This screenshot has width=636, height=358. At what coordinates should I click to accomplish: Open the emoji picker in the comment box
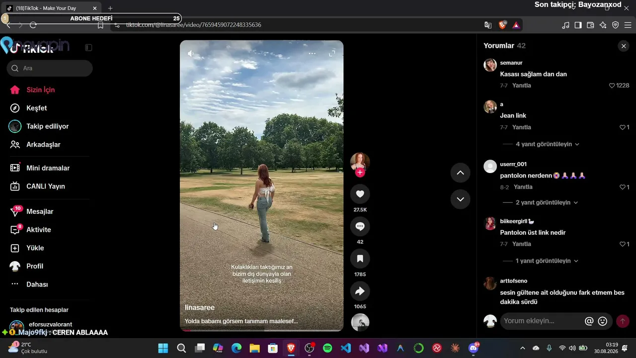point(603,321)
